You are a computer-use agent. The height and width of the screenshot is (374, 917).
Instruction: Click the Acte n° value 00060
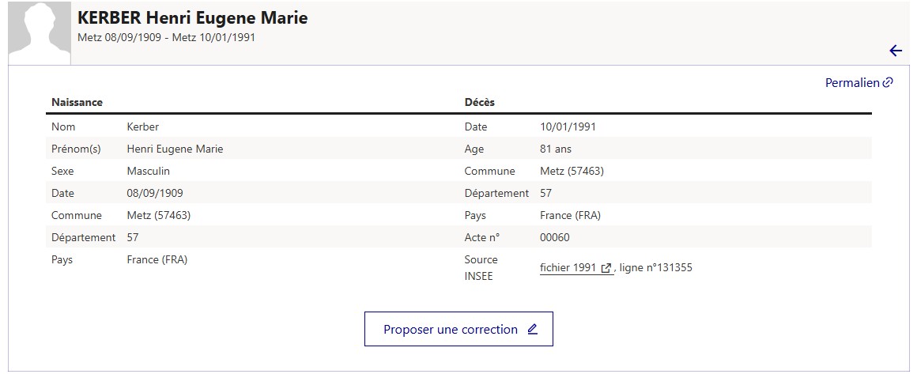555,238
